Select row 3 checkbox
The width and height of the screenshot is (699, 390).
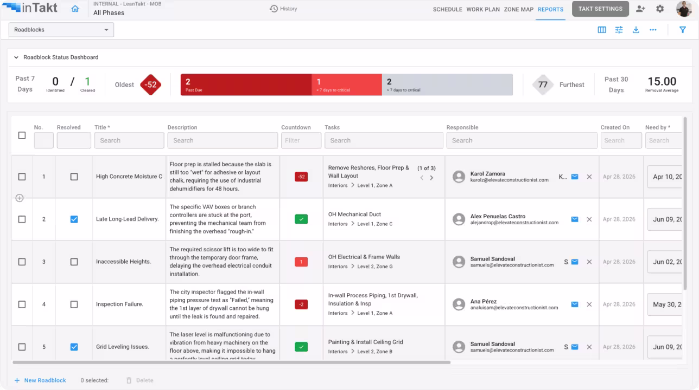point(22,262)
